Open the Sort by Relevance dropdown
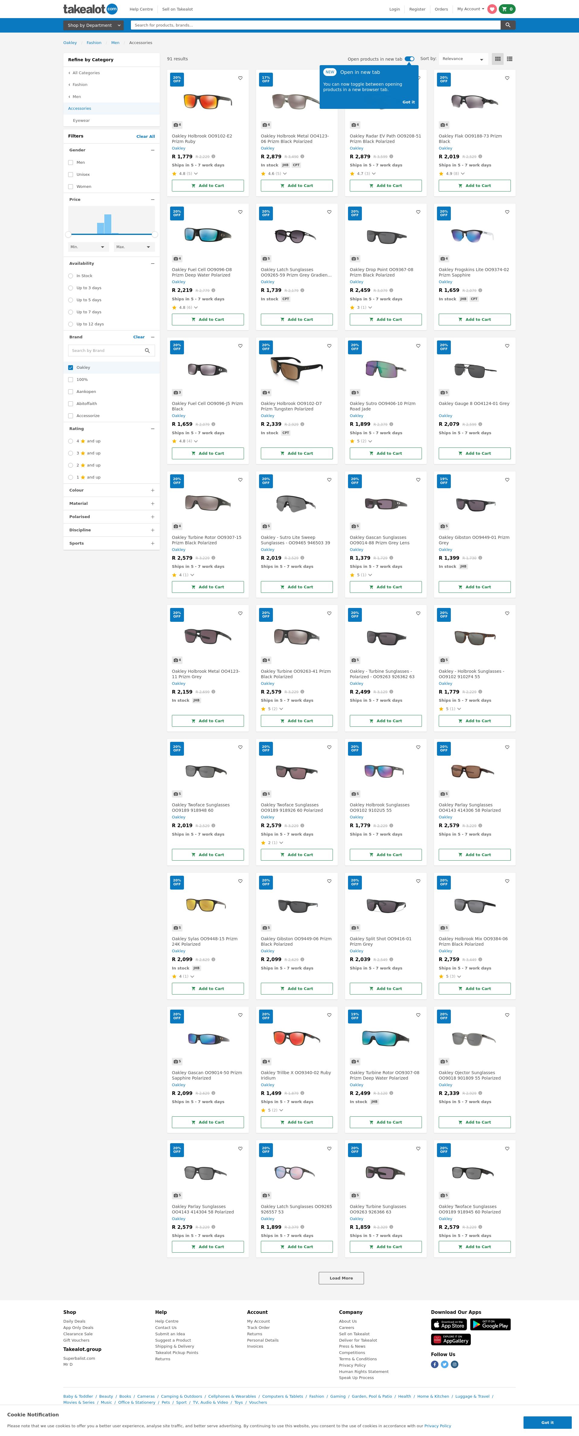This screenshot has height=1436, width=579. (464, 59)
